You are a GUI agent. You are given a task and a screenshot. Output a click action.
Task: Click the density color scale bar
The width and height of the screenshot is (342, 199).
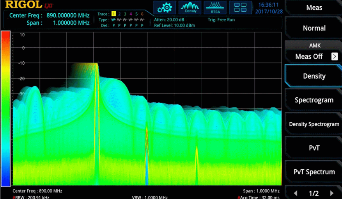(x=5, y=109)
